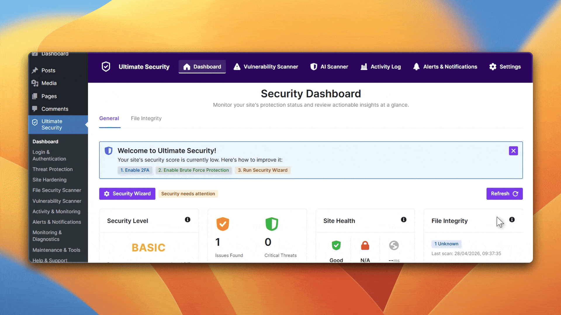Click Enable Brute Force Protection step
This screenshot has width=561, height=315.
pos(193,170)
